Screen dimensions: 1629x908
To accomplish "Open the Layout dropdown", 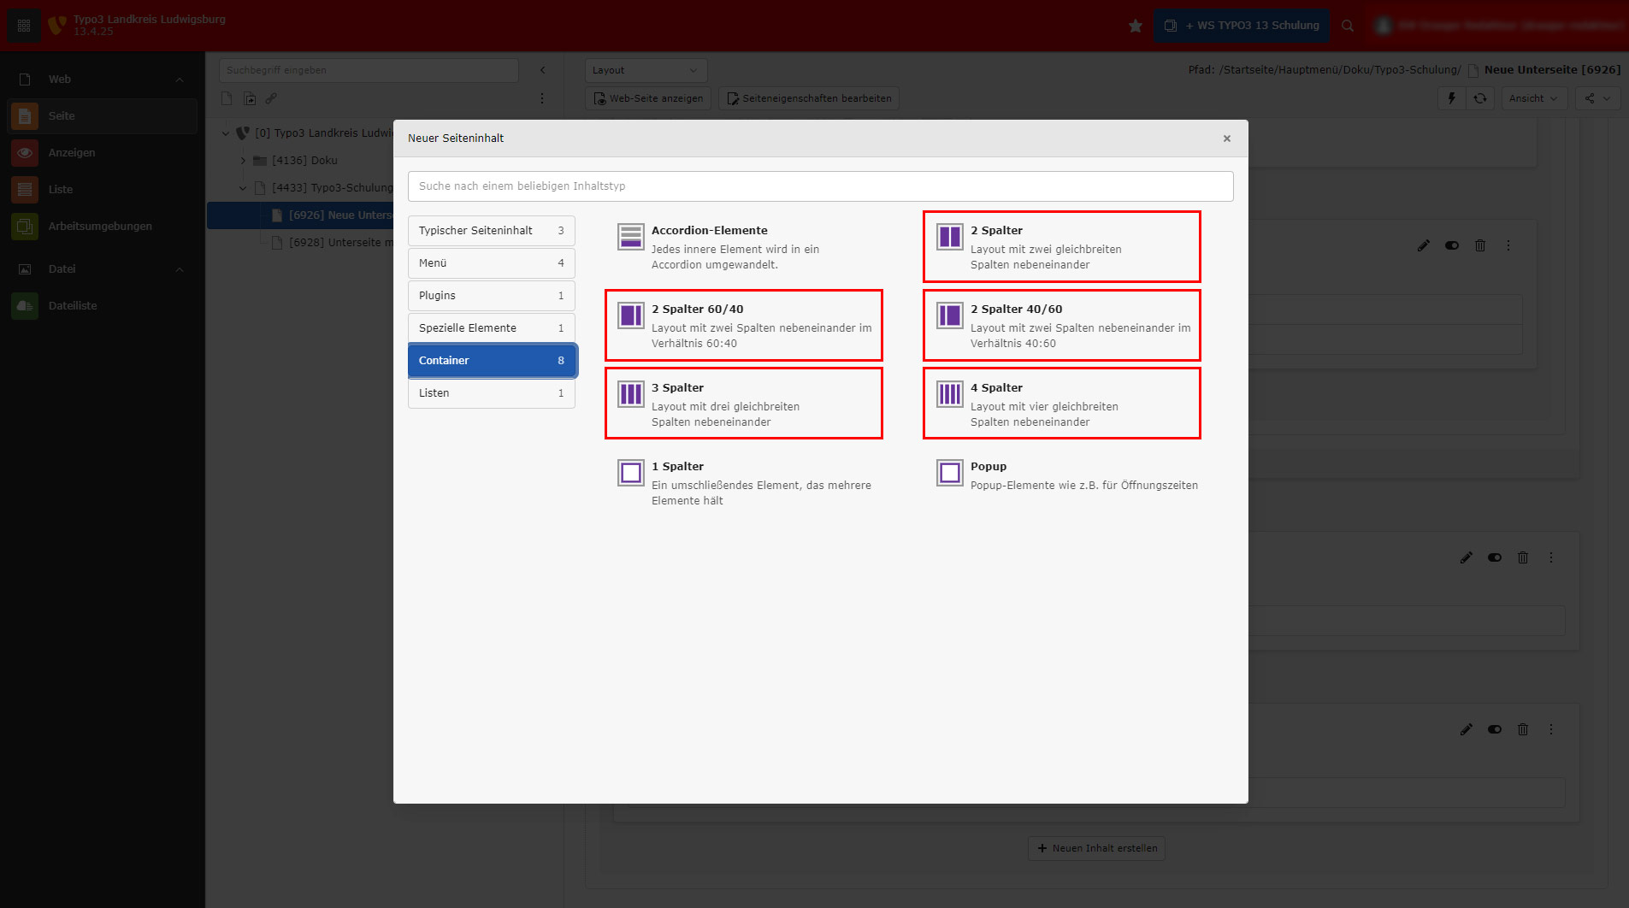I will (x=646, y=70).
